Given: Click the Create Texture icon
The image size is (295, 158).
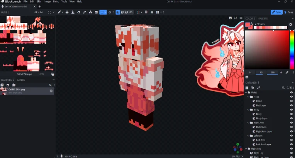Looking at the screenshot, I should tap(2, 85).
